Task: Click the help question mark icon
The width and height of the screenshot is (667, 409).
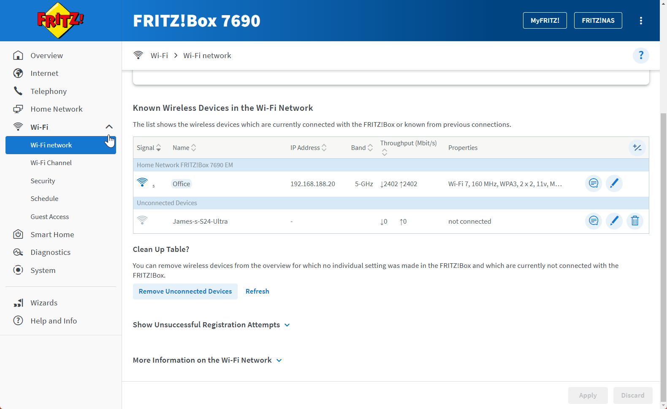Action: [x=640, y=55]
